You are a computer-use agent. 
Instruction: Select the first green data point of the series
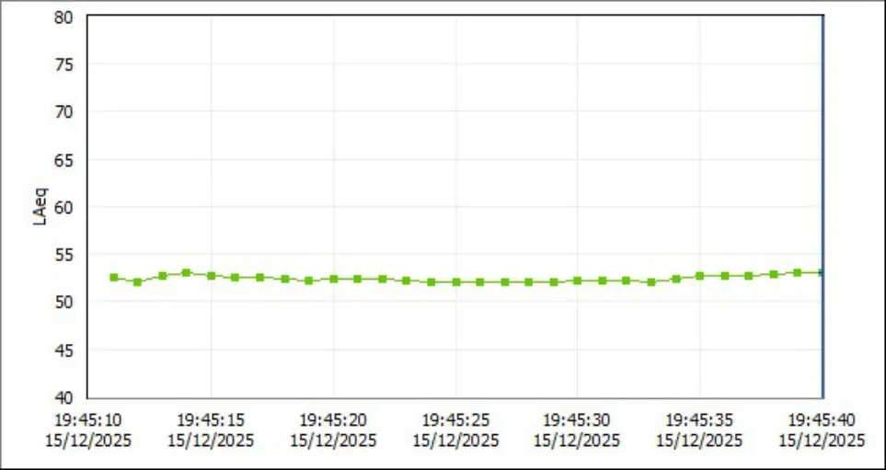[113, 278]
